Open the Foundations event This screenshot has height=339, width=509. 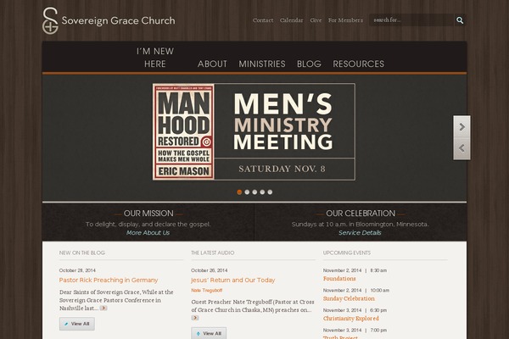click(339, 279)
